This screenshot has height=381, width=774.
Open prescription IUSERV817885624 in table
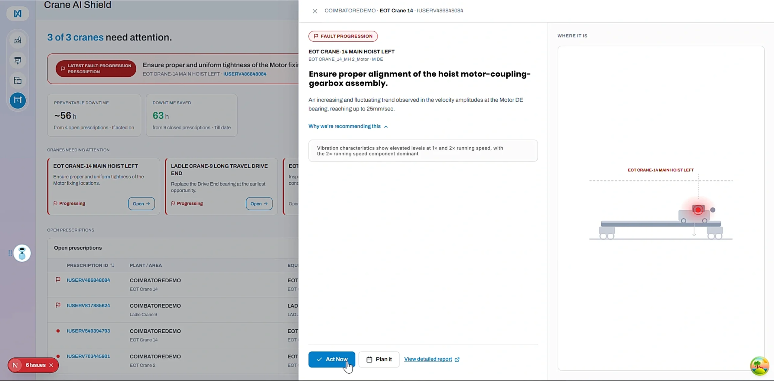point(88,306)
